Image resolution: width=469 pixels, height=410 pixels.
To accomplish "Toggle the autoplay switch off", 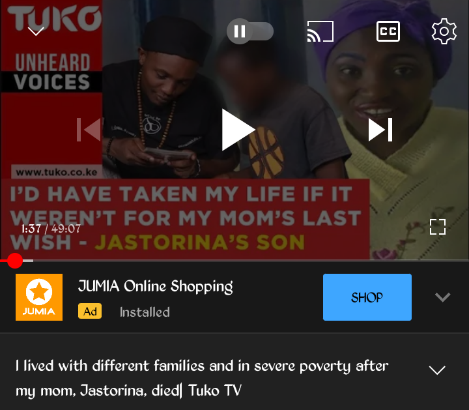I will (x=250, y=31).
